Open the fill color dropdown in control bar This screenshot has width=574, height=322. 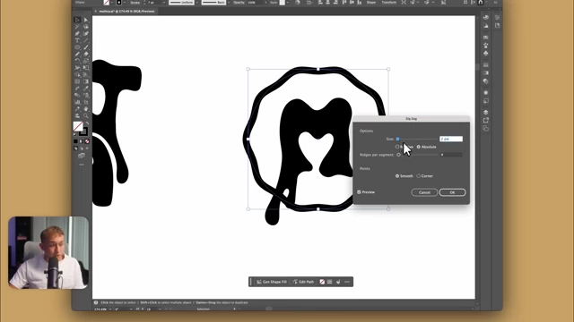click(x=111, y=3)
